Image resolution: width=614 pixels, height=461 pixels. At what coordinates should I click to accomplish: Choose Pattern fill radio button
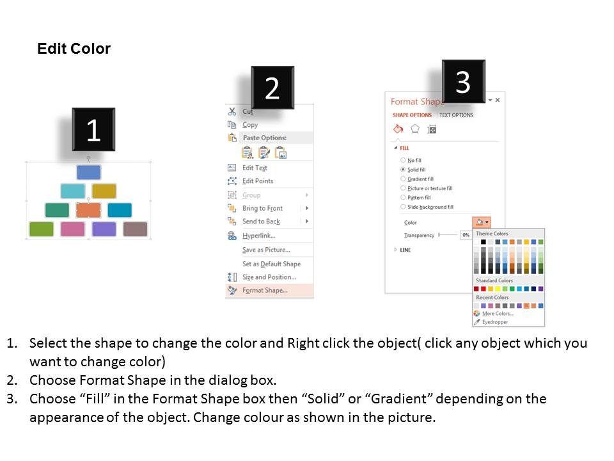(x=403, y=198)
